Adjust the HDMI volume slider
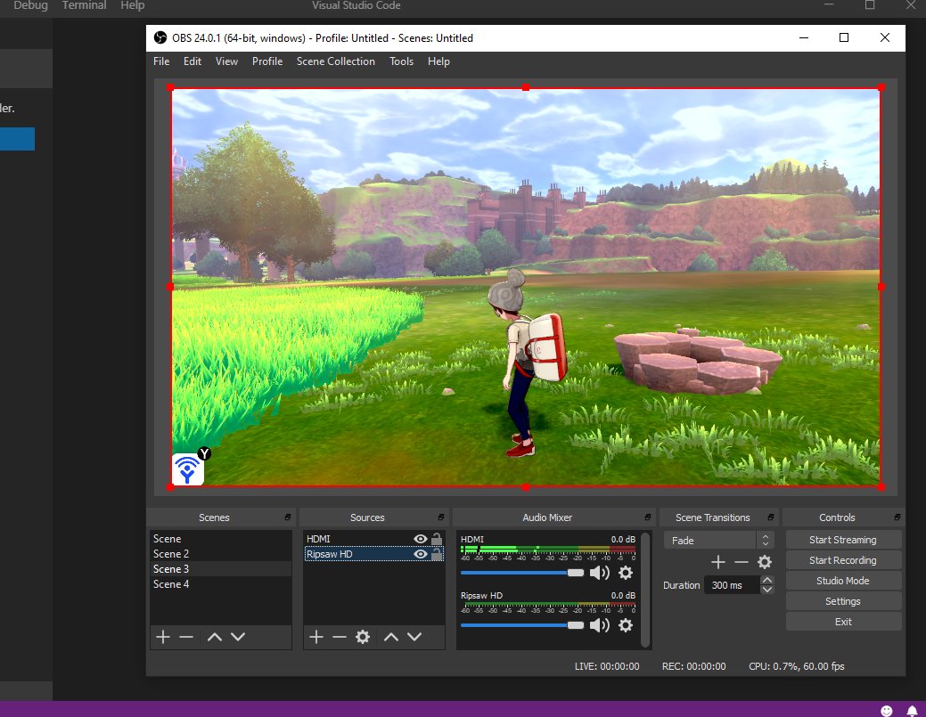 (522, 573)
